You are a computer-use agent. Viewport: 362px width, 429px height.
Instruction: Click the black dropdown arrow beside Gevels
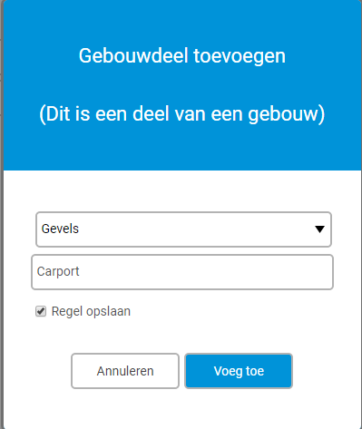(319, 229)
